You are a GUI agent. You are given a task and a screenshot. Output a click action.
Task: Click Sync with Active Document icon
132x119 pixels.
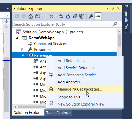[x=61, y=16]
